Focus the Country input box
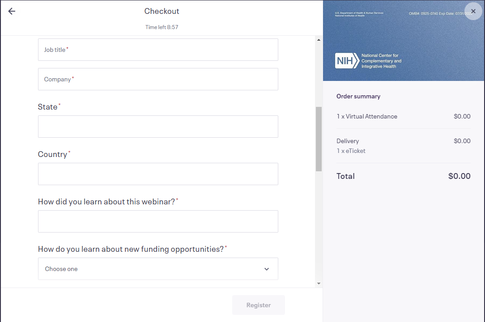The width and height of the screenshot is (485, 322). click(158, 174)
